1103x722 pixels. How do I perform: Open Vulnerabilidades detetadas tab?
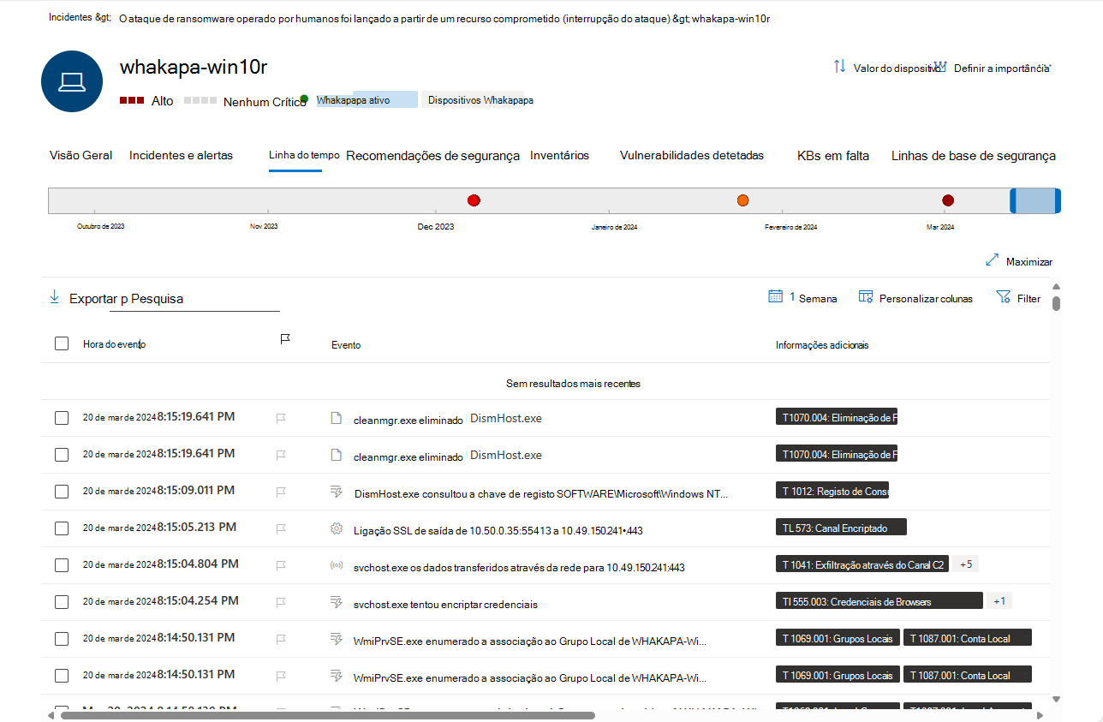click(692, 156)
